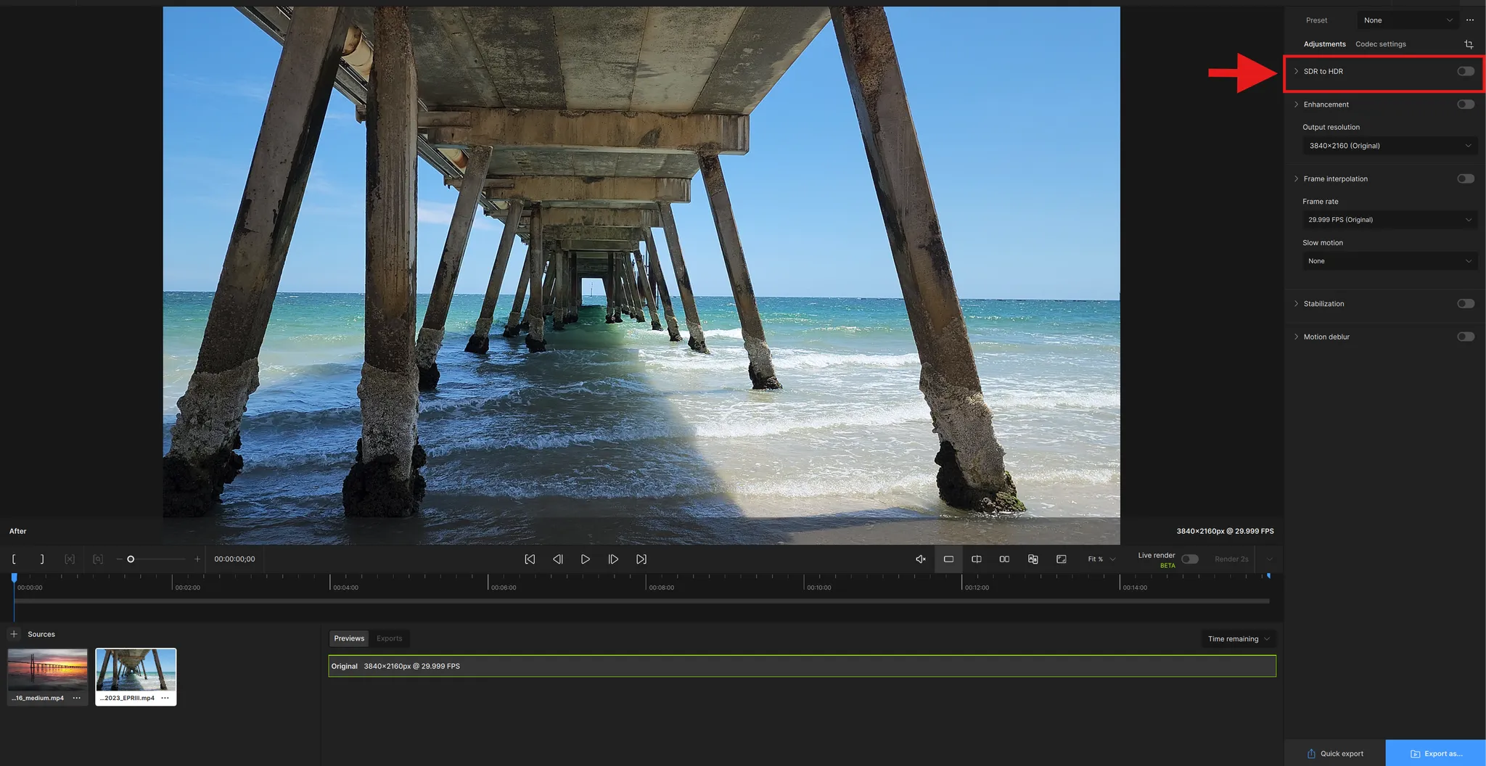Select split view preview mode

pyautogui.click(x=977, y=559)
